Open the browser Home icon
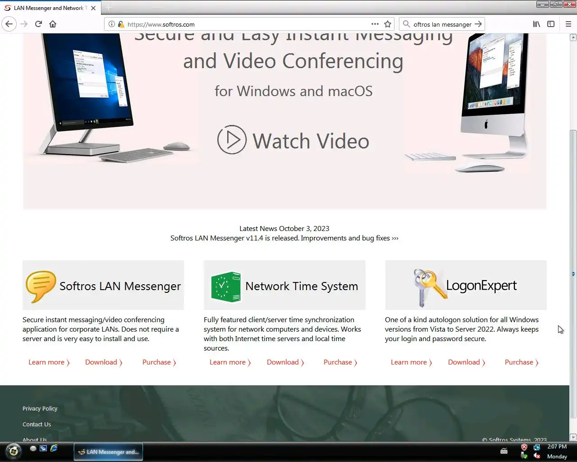Screen dimensions: 577x462 click(53, 24)
